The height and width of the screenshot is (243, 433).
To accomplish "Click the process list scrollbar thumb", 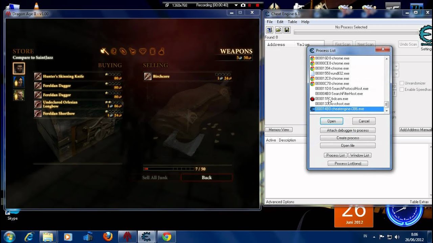I will [x=387, y=104].
